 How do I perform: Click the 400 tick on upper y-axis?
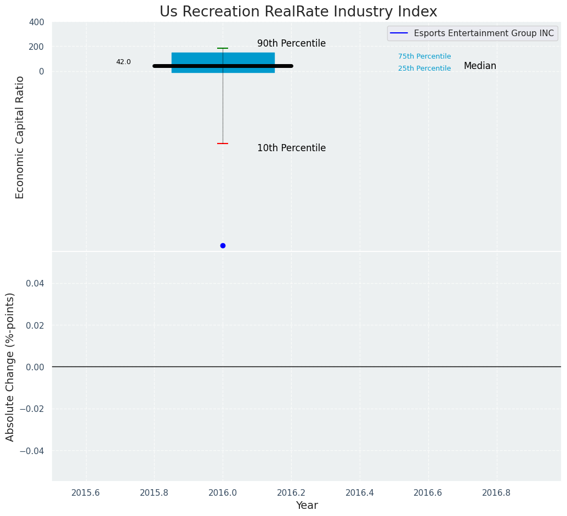(36, 22)
